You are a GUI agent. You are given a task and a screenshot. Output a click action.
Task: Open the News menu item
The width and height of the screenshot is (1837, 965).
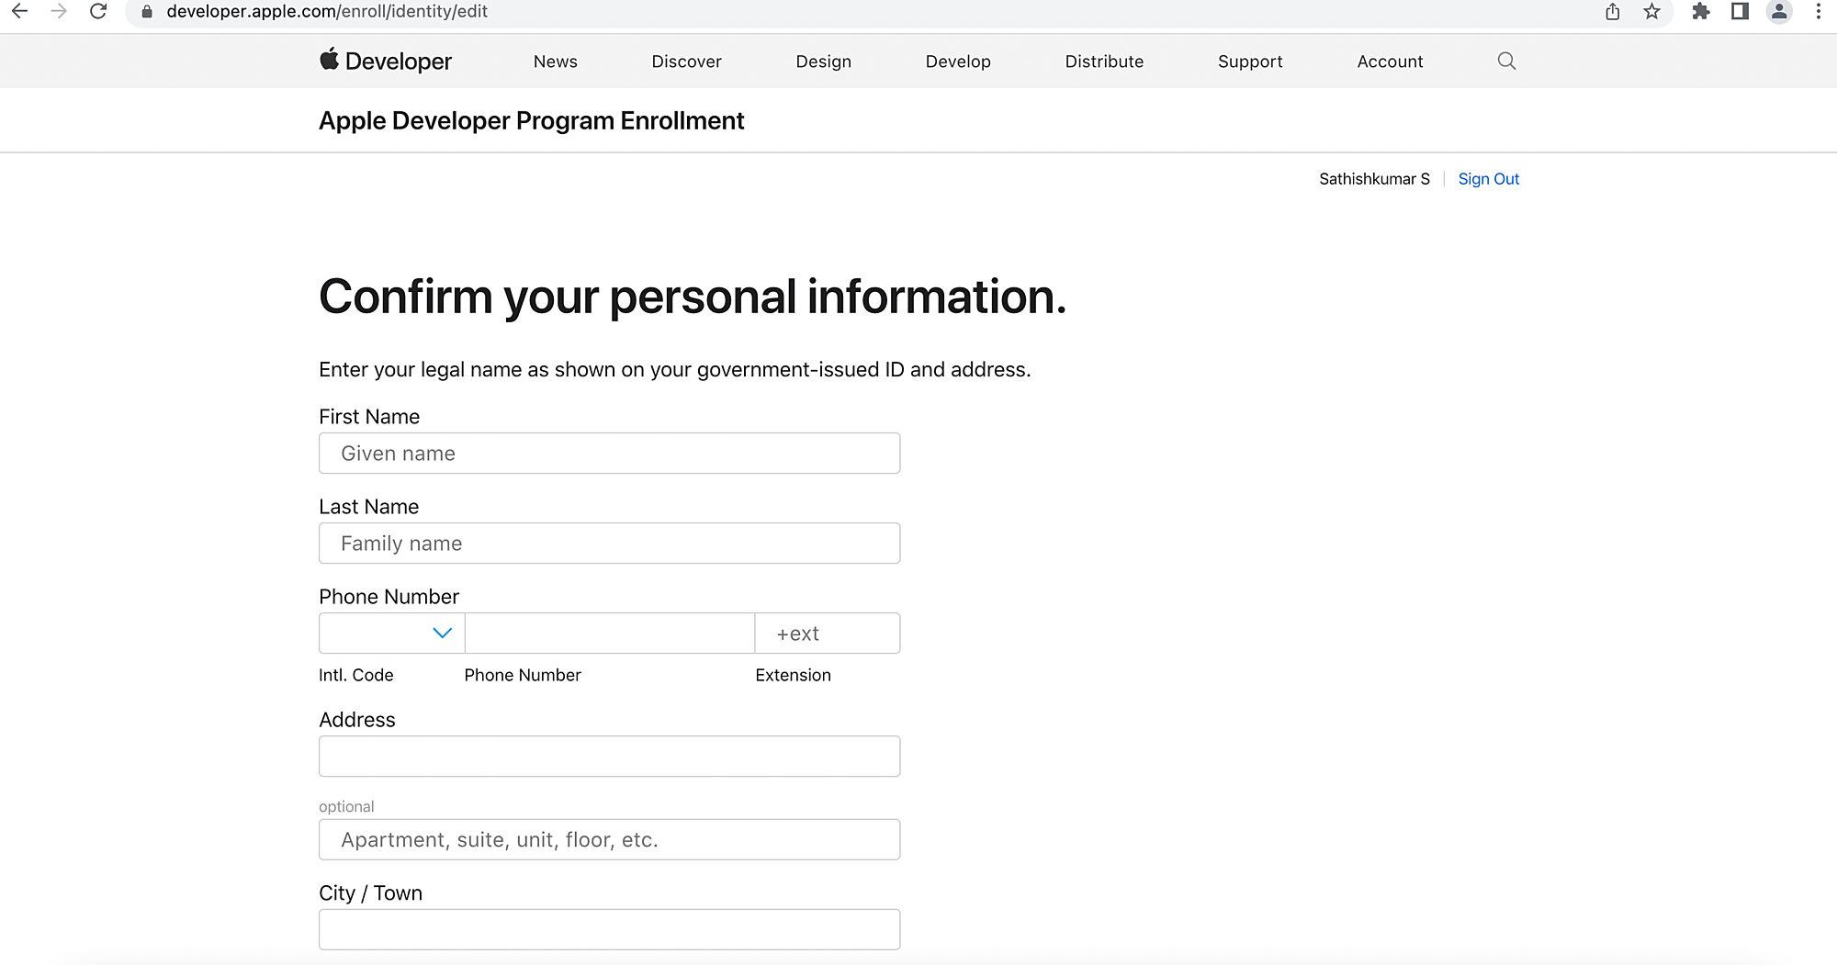556,62
